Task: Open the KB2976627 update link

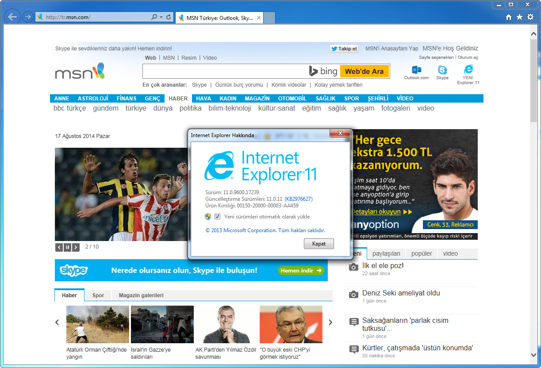Action: (x=298, y=199)
